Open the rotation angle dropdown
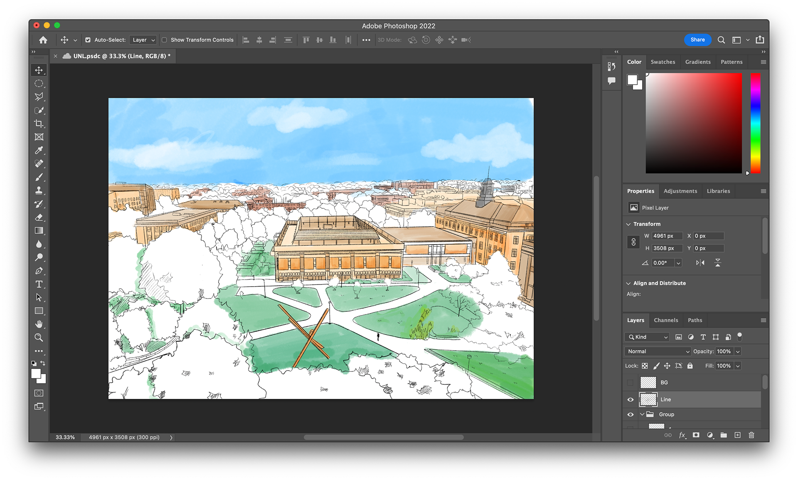 678,263
